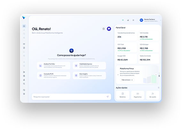Viewport: 182px width, 129px height.
Task: Click the banner's vertical pagination dots
Action: pyautogui.click(x=159, y=75)
